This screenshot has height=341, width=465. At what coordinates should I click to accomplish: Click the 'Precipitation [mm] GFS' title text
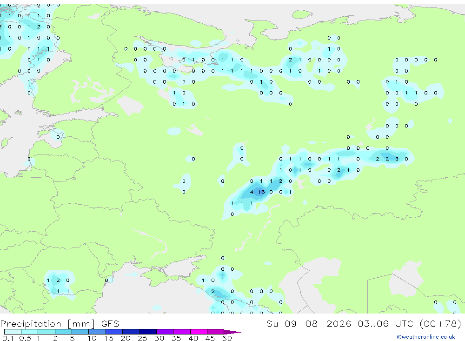pyautogui.click(x=60, y=323)
